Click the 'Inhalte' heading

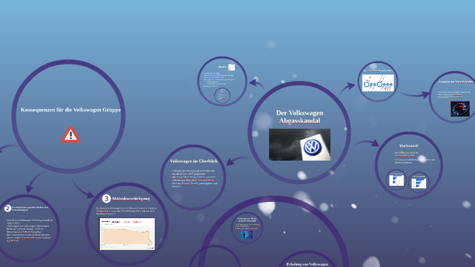coord(222,66)
